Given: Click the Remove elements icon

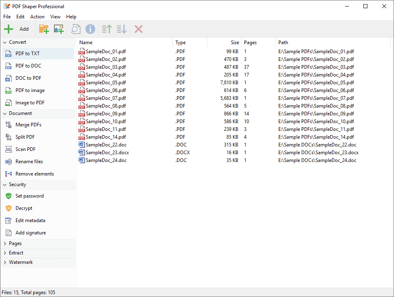Looking at the screenshot, I should pyautogui.click(x=9, y=174).
